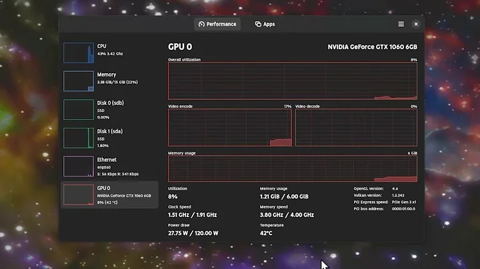Click the 0% video decode percentage

[x=413, y=107]
